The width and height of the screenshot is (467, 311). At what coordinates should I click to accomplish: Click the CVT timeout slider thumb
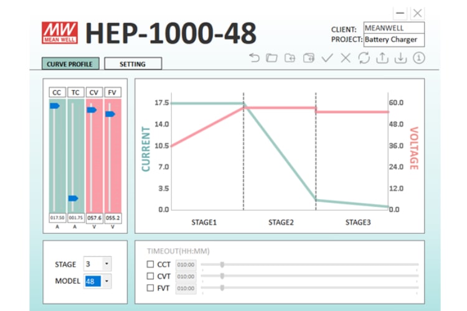click(x=222, y=276)
